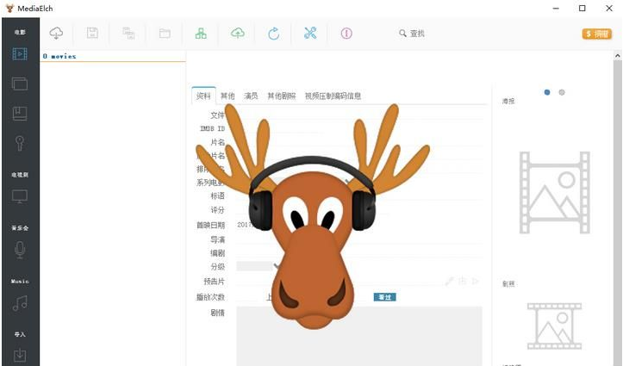Open the Certifications icon in sidebar
This screenshot has height=366, width=623.
pyautogui.click(x=20, y=143)
